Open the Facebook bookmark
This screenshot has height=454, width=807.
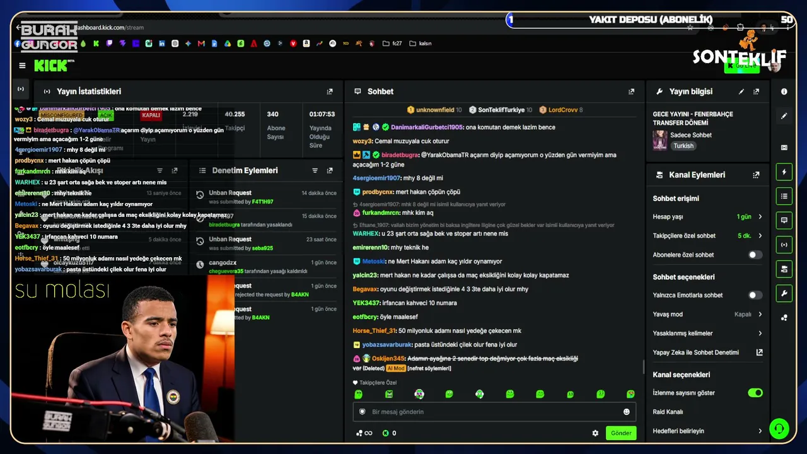[x=18, y=44]
